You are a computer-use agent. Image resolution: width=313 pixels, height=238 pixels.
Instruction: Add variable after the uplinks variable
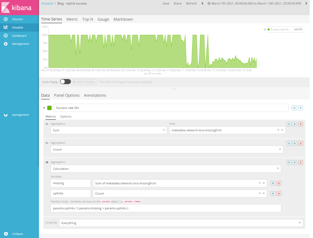point(273,193)
